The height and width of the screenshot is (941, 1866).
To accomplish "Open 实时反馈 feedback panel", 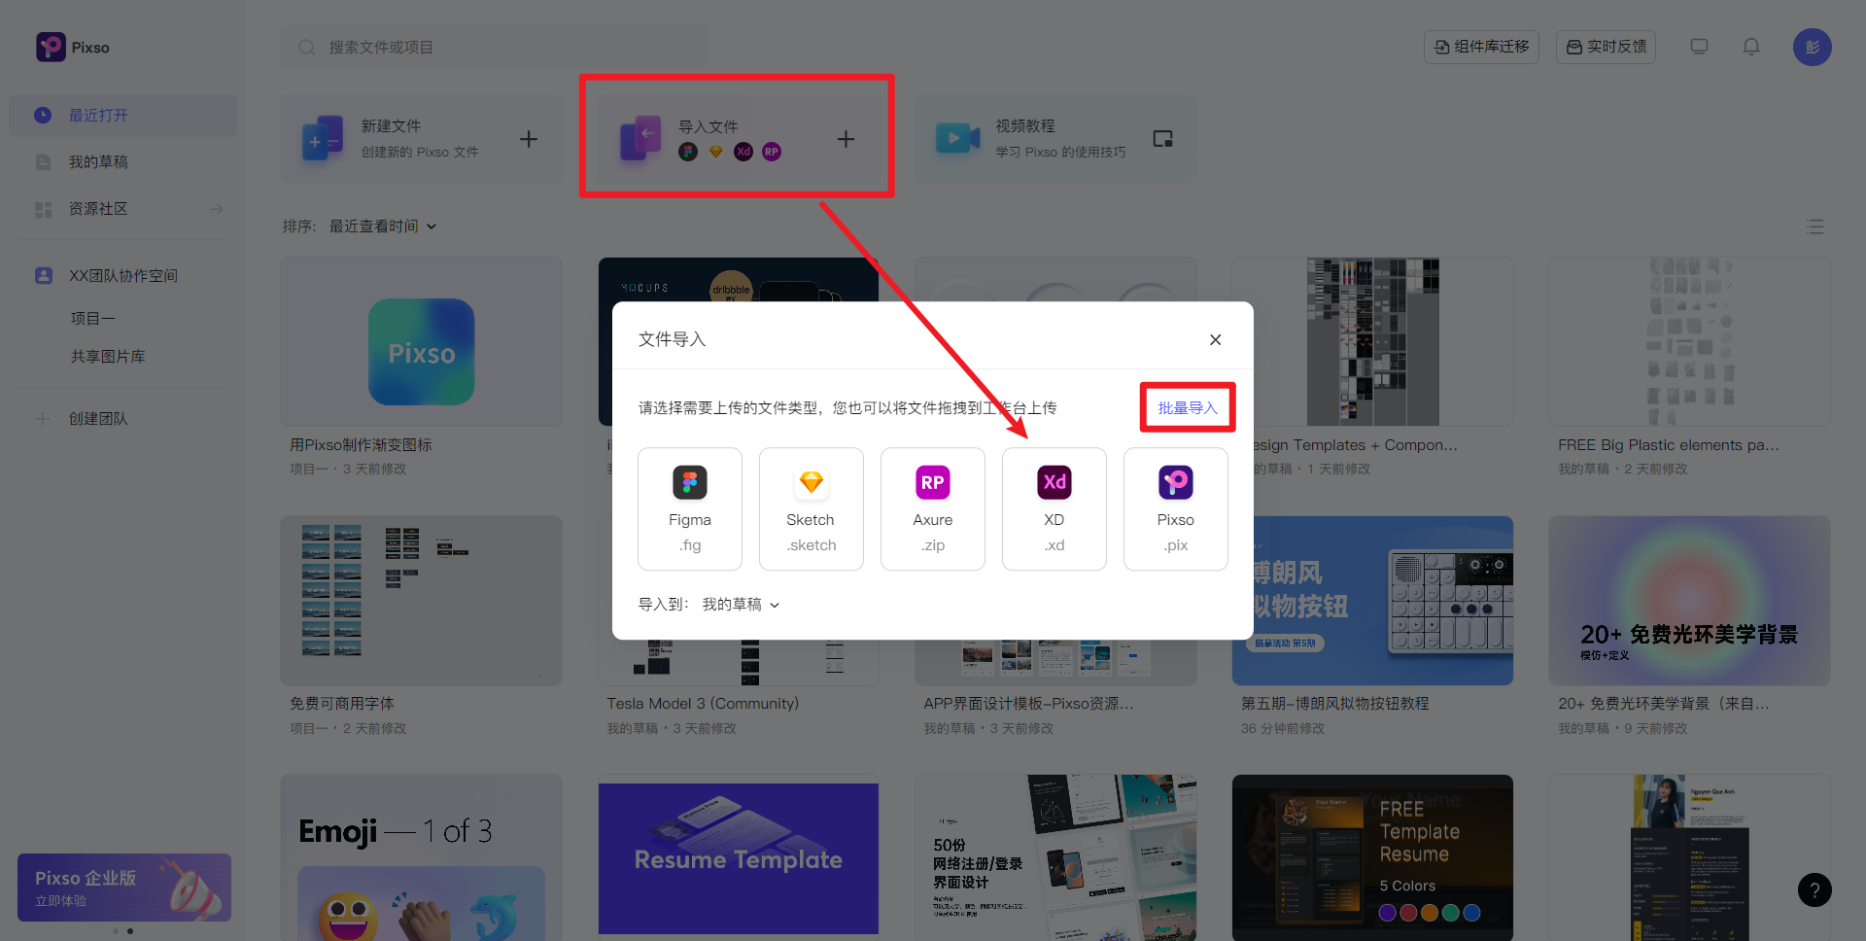I will [1605, 46].
